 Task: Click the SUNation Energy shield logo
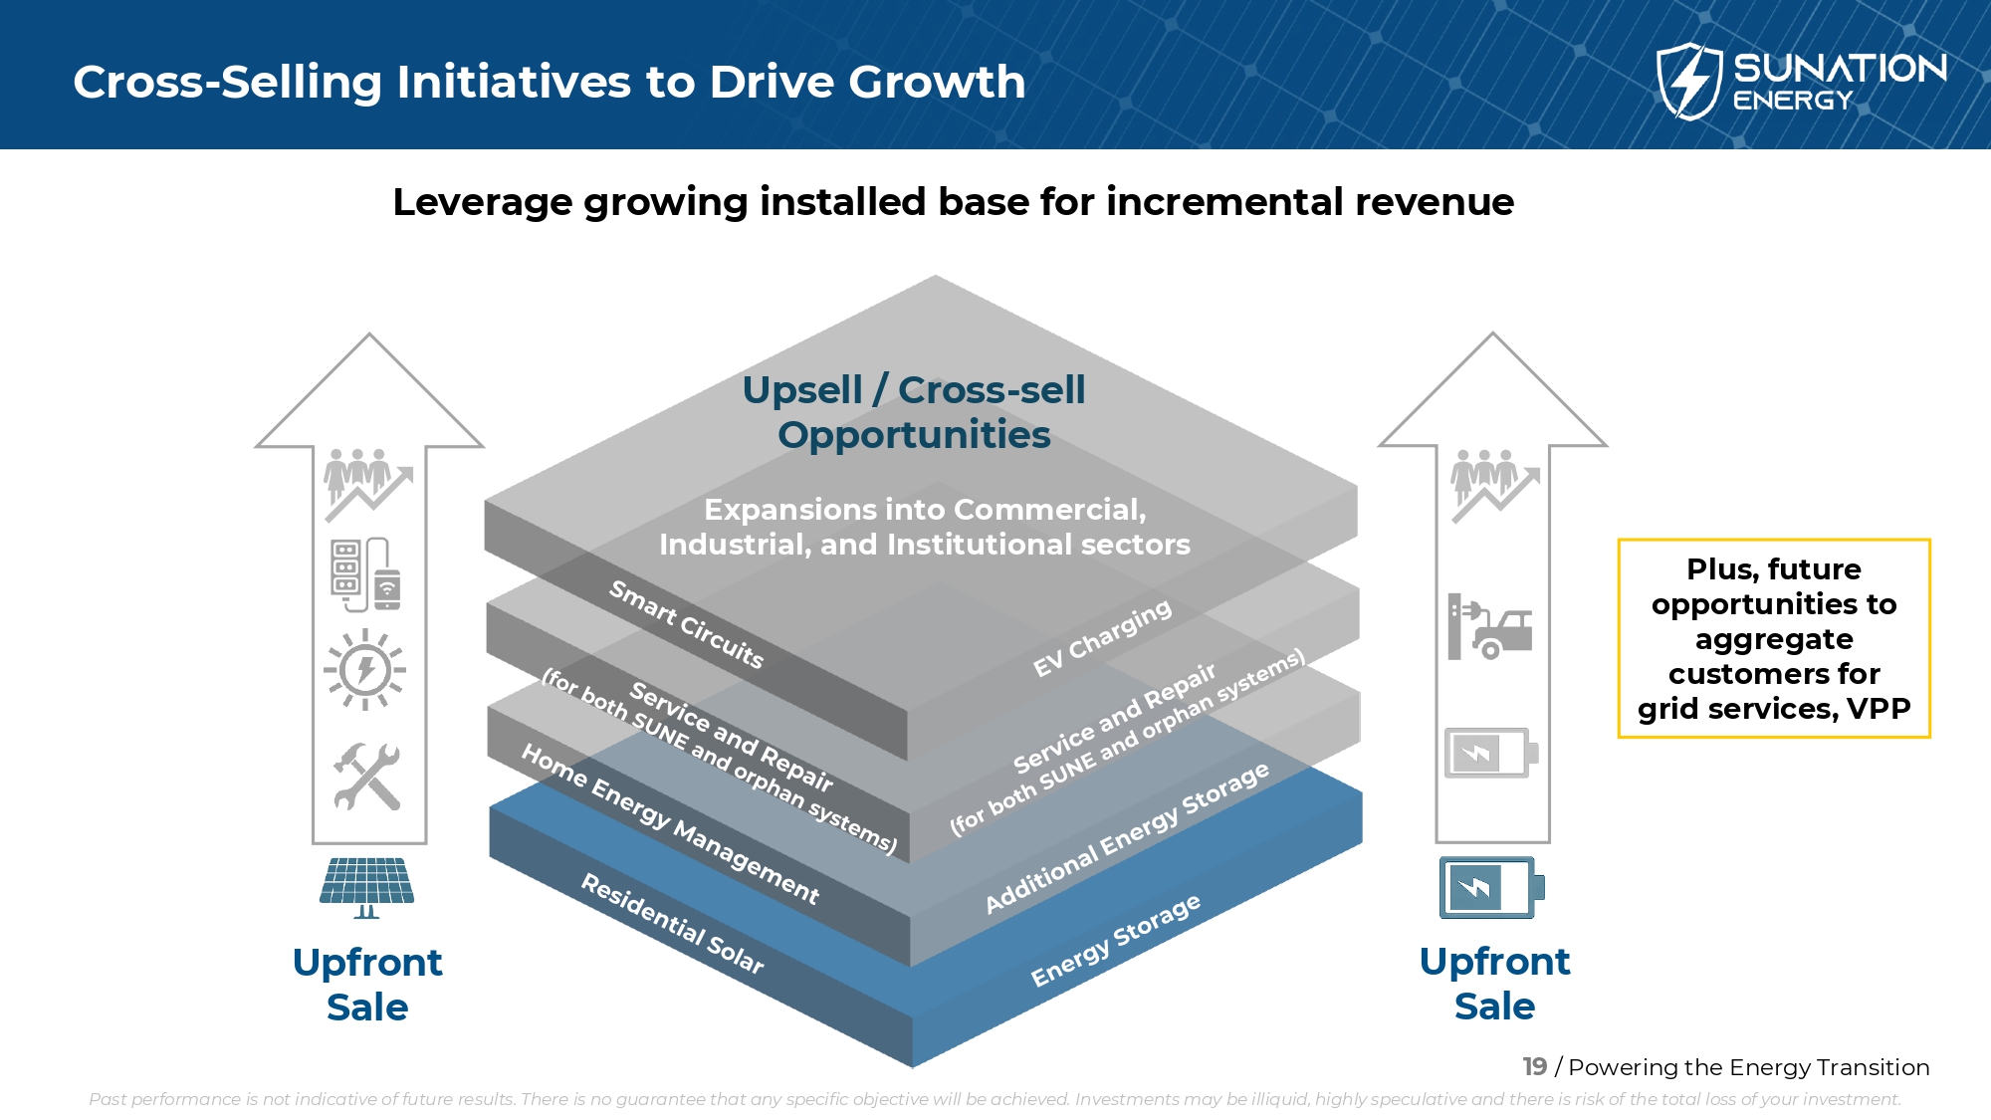(x=1688, y=81)
